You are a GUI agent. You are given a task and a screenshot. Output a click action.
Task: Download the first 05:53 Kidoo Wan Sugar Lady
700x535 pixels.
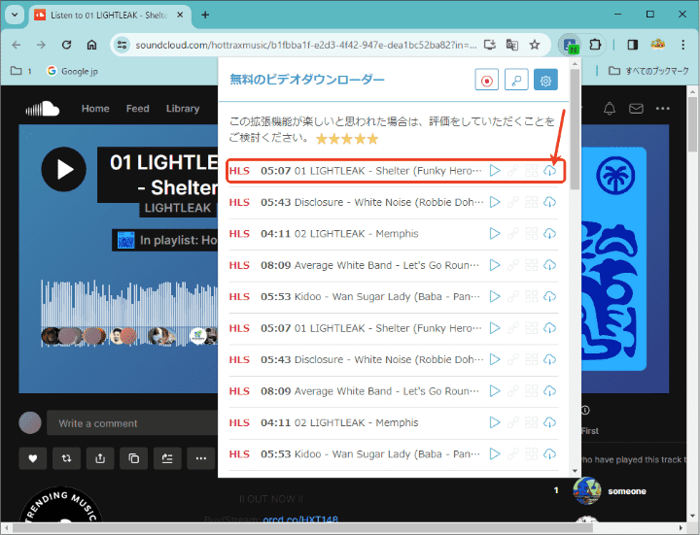549,296
